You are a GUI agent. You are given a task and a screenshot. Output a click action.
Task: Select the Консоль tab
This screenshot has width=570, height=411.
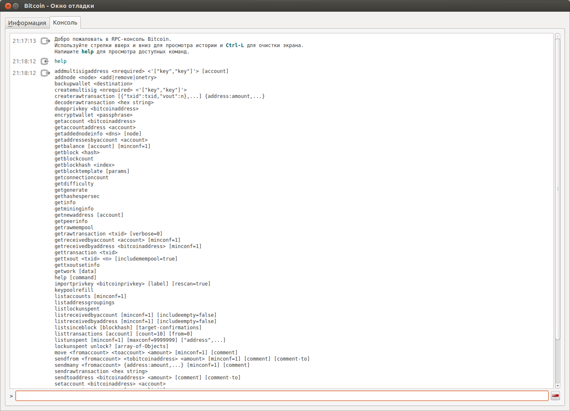[65, 23]
